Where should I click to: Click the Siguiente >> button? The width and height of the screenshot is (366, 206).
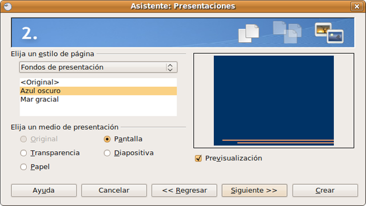click(254, 191)
